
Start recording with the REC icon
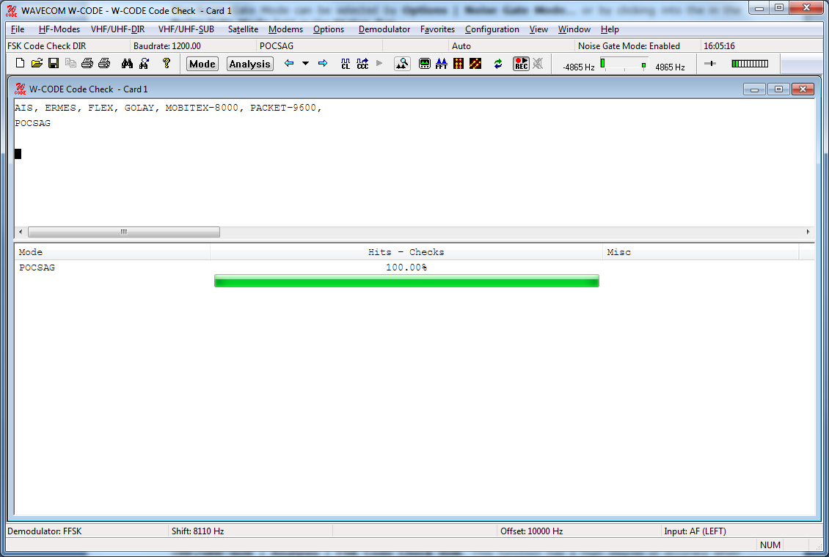[x=522, y=64]
